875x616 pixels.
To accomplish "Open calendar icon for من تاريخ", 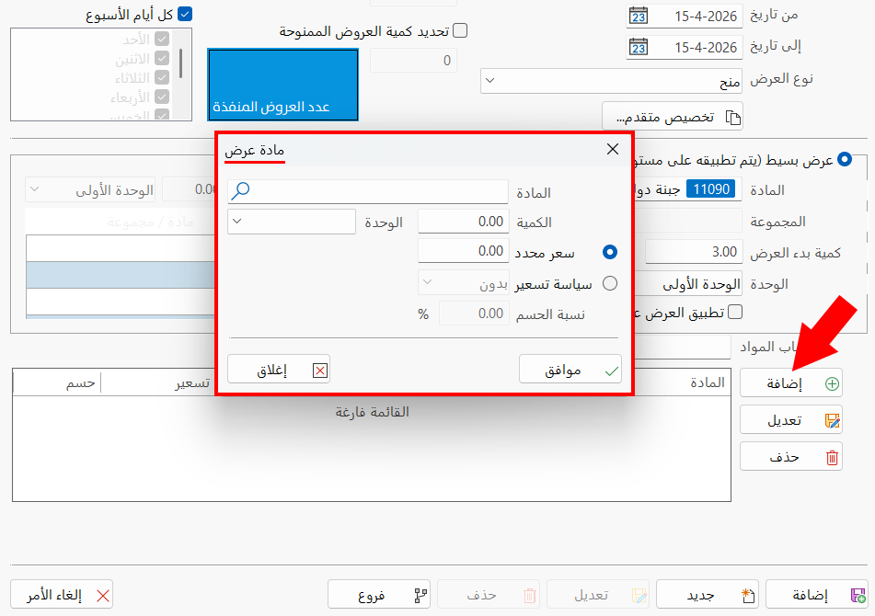I will [x=639, y=16].
